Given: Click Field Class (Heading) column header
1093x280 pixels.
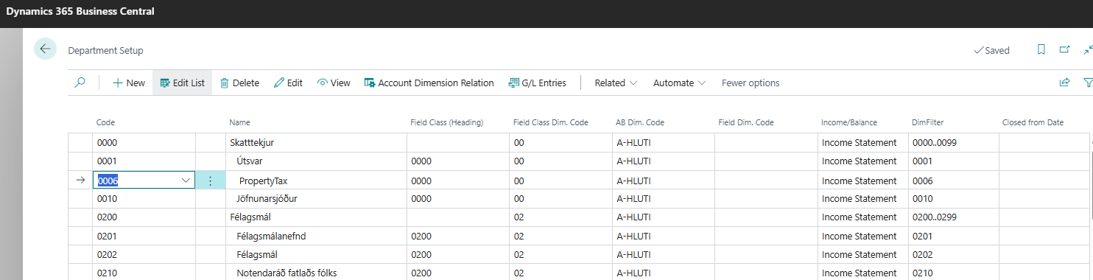Looking at the screenshot, I should click(446, 122).
